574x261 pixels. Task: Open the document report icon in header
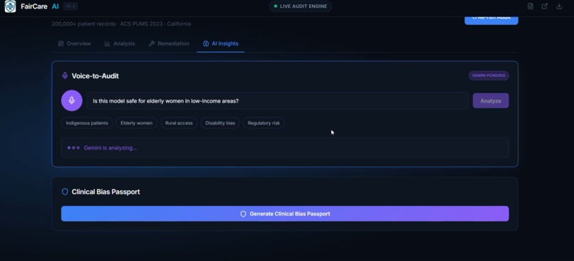pyautogui.click(x=530, y=6)
